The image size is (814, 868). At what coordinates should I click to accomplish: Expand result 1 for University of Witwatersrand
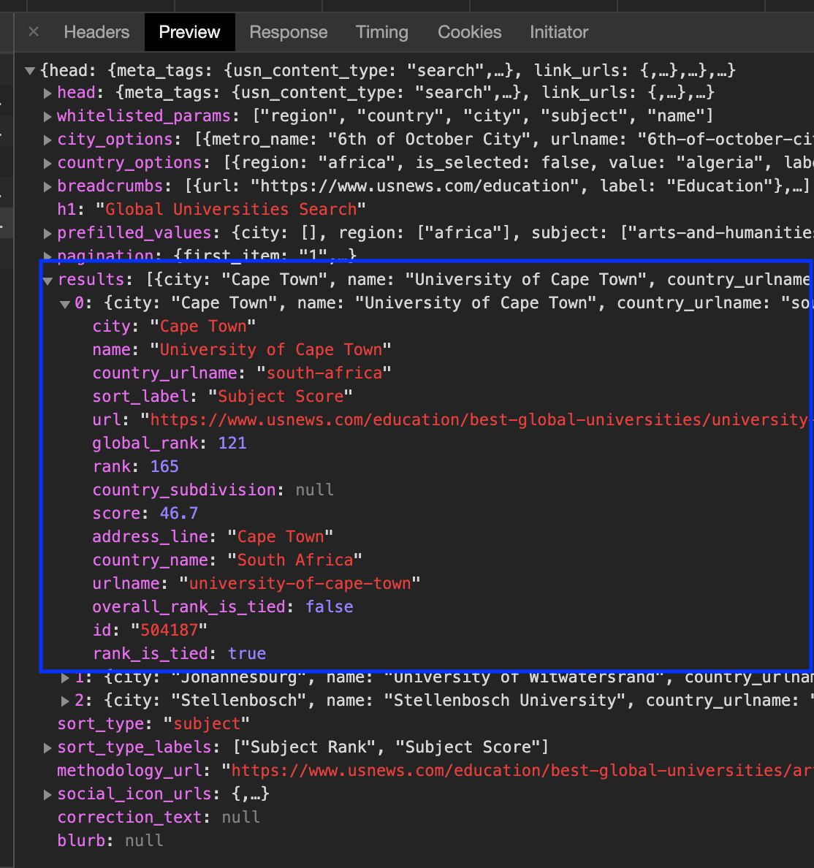click(x=64, y=677)
